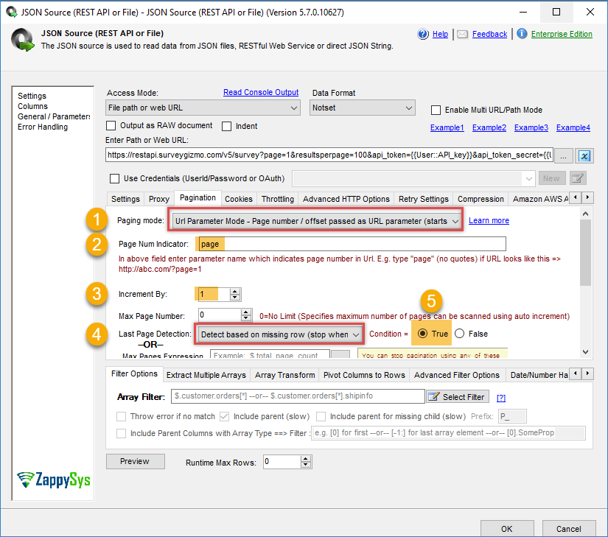Click the JSON Source logo icon in header

click(23, 40)
